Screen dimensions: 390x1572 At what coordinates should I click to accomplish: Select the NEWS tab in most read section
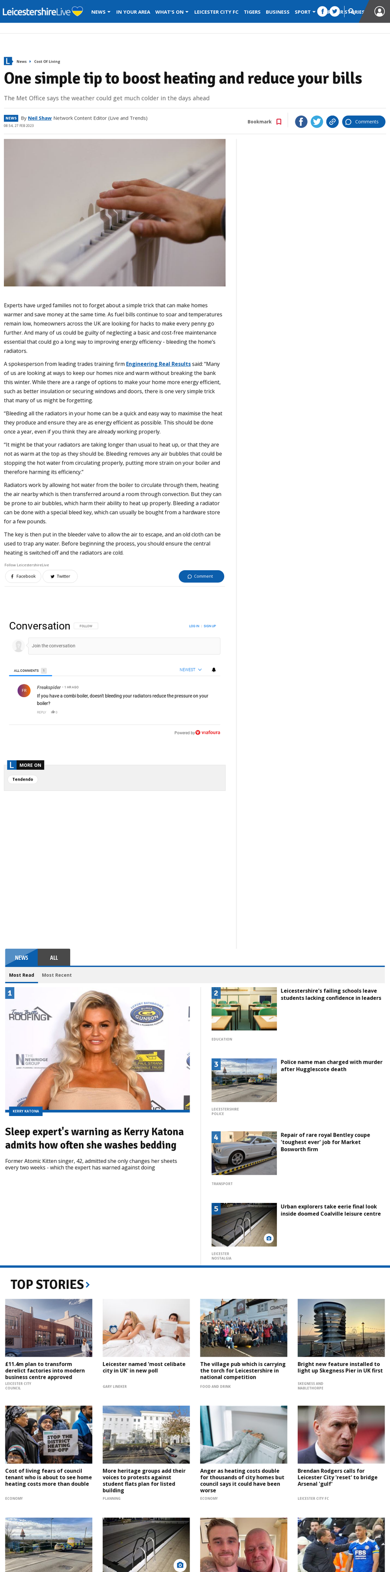pyautogui.click(x=21, y=957)
